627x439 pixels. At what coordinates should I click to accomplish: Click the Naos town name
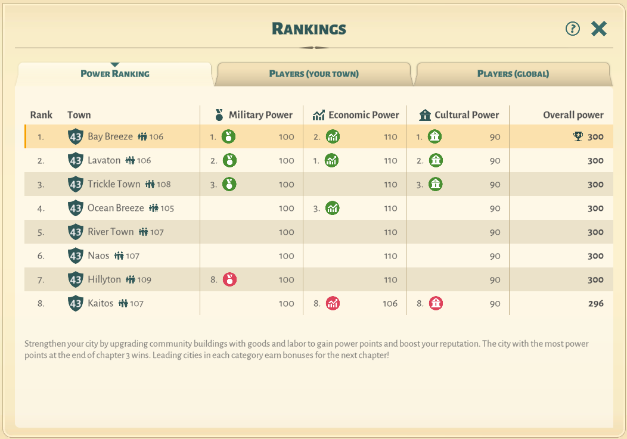(98, 256)
